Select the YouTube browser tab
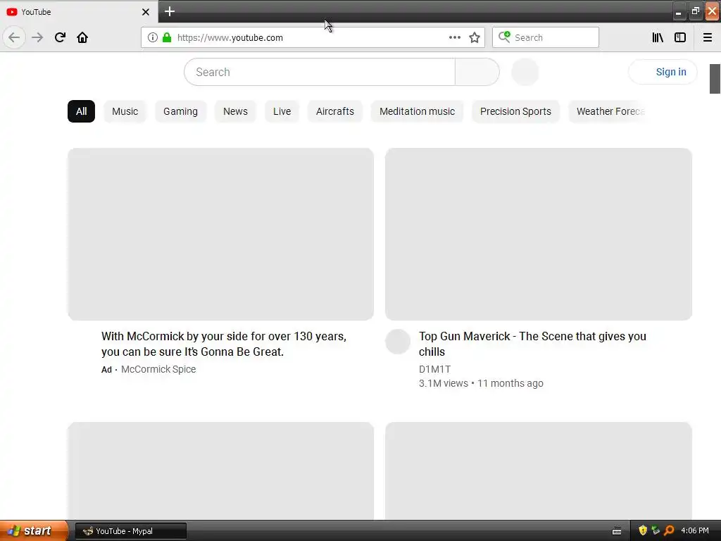 [78, 11]
